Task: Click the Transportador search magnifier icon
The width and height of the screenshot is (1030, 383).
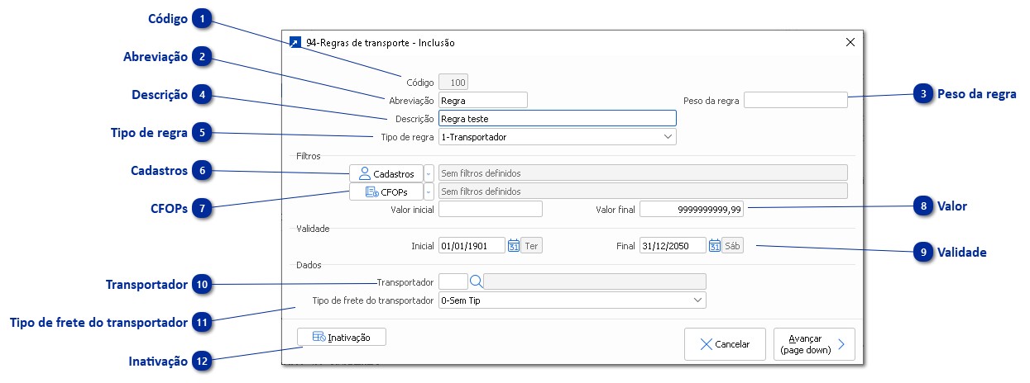Action: click(476, 282)
